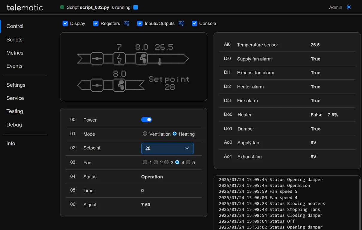Select the Ventilation mode radio button
Screen dimensions: 362x230
[x=145, y=134]
